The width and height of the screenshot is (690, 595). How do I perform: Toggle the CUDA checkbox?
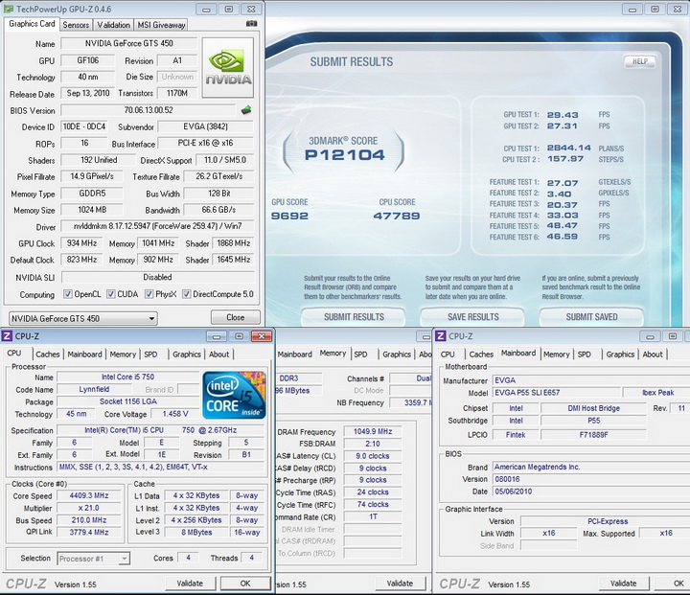coord(111,294)
